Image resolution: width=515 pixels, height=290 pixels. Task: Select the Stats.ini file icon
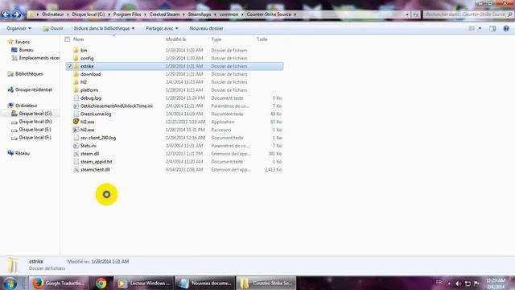click(x=76, y=146)
